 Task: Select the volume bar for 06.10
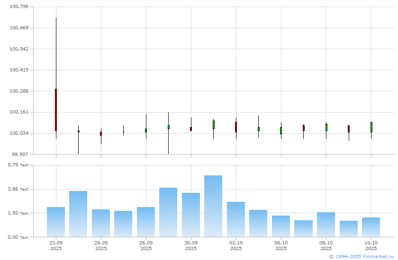tap(281, 225)
